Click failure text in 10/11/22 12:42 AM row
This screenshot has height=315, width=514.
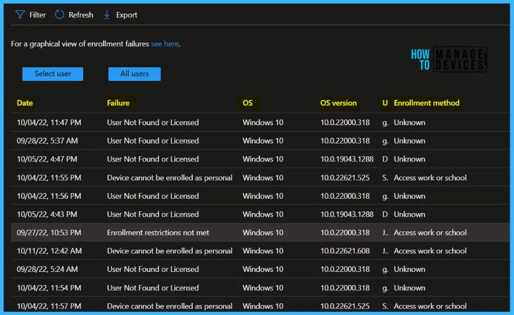click(x=170, y=251)
